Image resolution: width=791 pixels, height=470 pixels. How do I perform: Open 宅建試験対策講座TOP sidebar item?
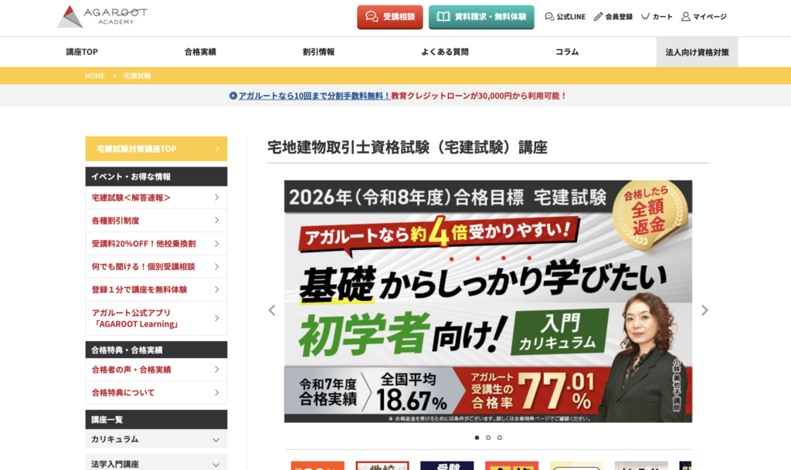point(156,149)
